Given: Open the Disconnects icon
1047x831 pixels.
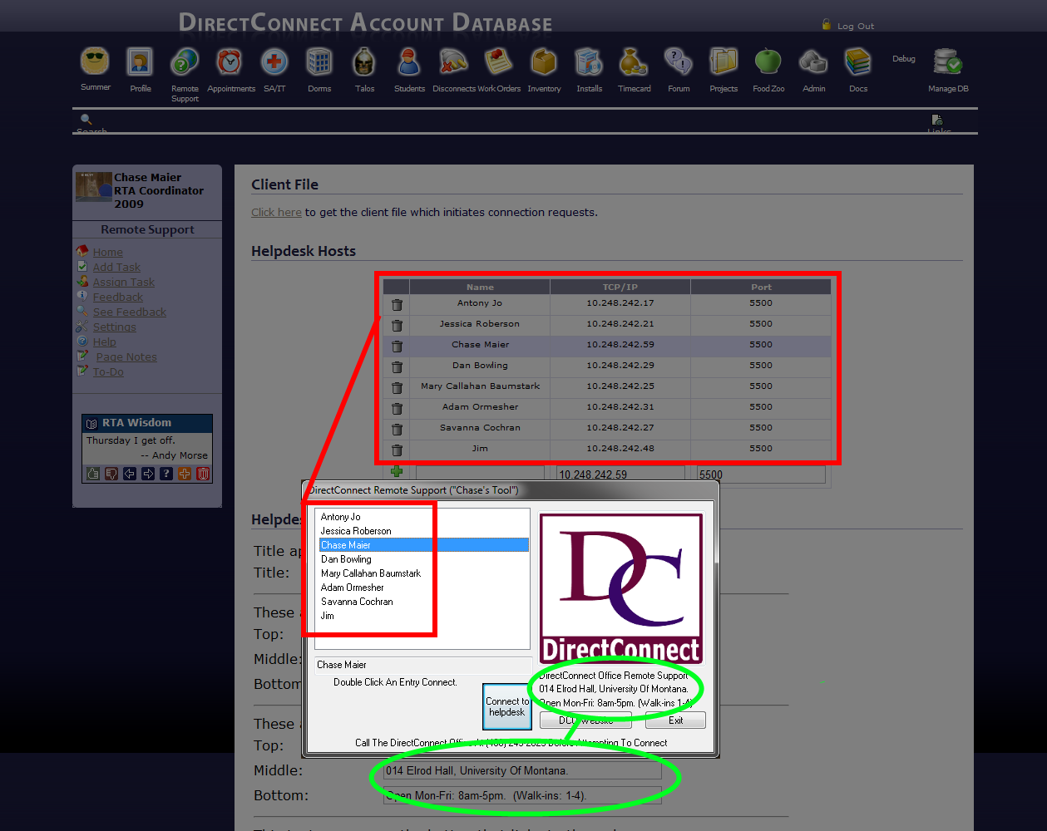Looking at the screenshot, I should coord(454,62).
